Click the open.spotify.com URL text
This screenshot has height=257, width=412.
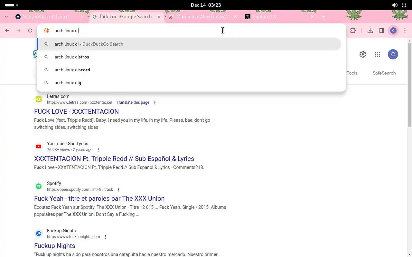click(x=80, y=190)
